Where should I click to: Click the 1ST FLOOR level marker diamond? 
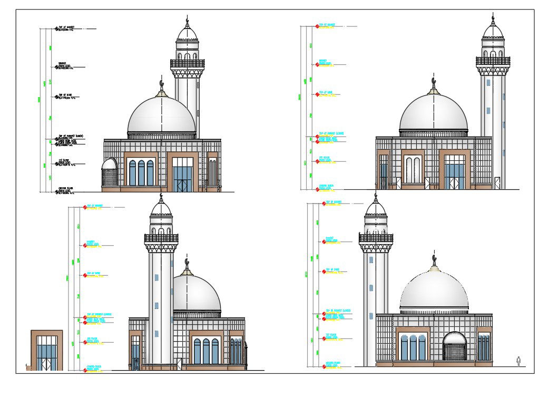pos(317,160)
